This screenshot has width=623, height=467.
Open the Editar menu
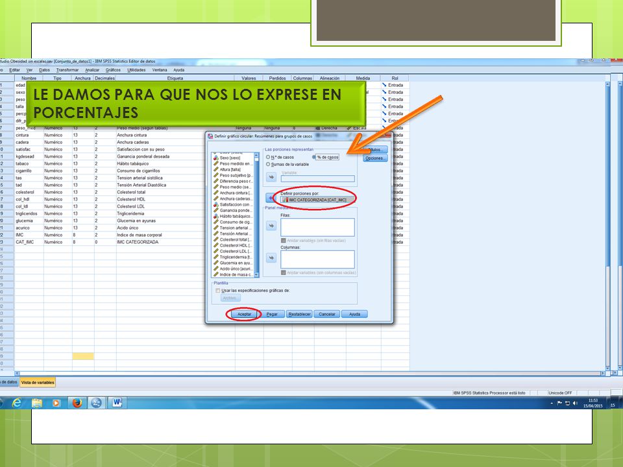click(x=14, y=70)
